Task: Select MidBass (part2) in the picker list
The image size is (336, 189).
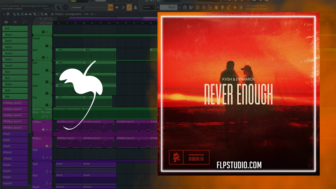Action: (15, 128)
